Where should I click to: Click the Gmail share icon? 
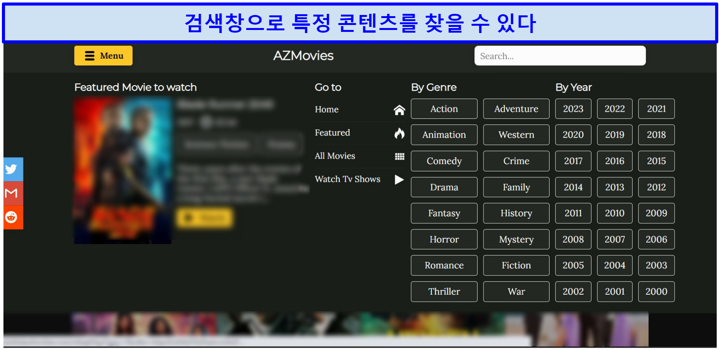[12, 193]
